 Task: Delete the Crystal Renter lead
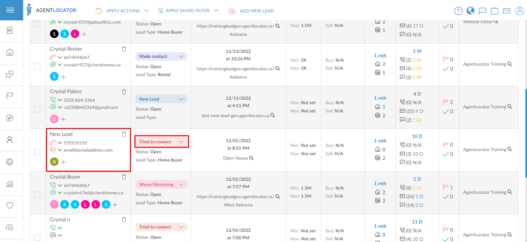point(124,49)
